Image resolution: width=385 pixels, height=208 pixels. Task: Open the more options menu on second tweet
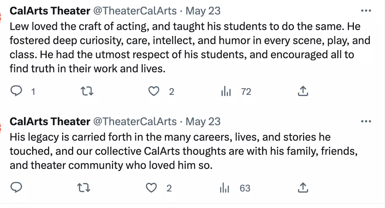point(366,121)
